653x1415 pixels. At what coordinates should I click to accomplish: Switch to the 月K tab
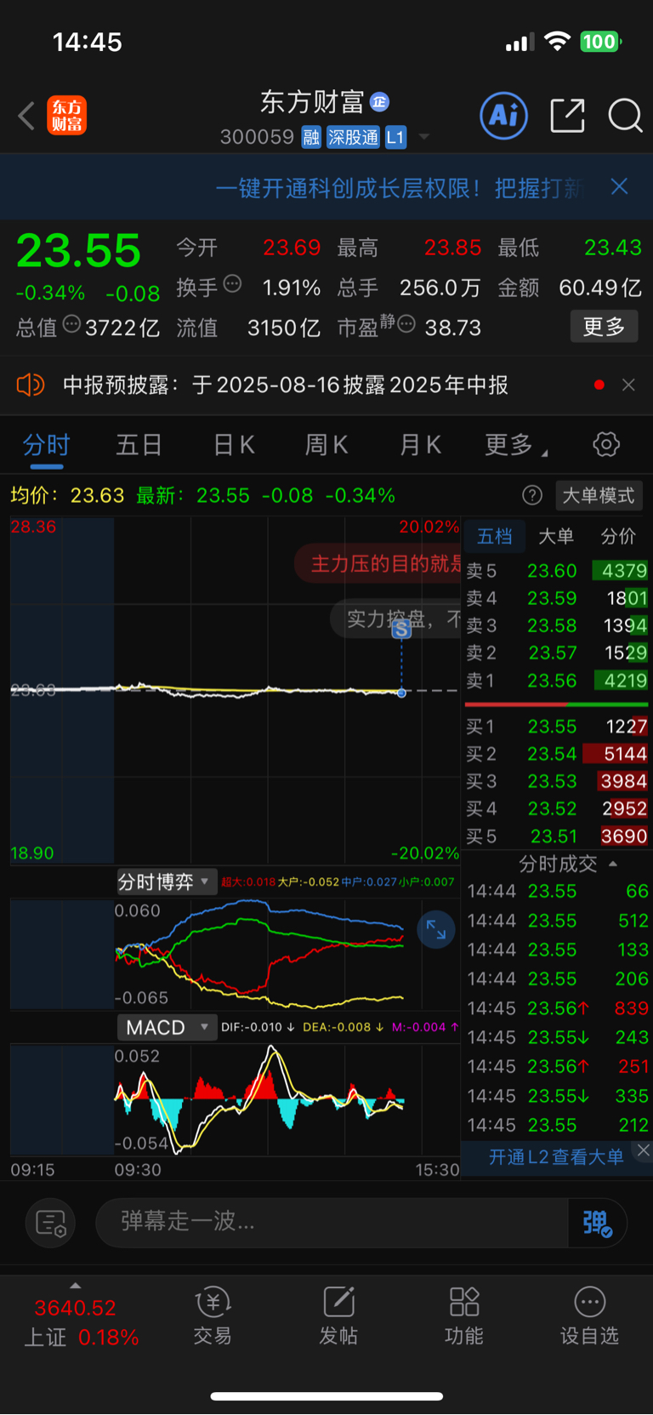tap(420, 445)
